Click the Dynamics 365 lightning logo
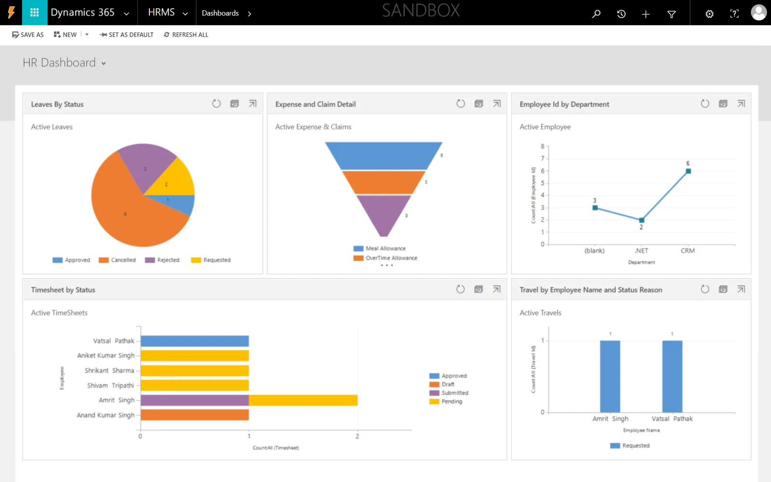Image resolution: width=771 pixels, height=482 pixels. 11,13
